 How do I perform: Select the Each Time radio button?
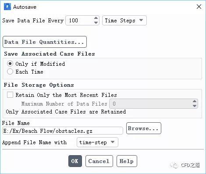tap(10, 71)
